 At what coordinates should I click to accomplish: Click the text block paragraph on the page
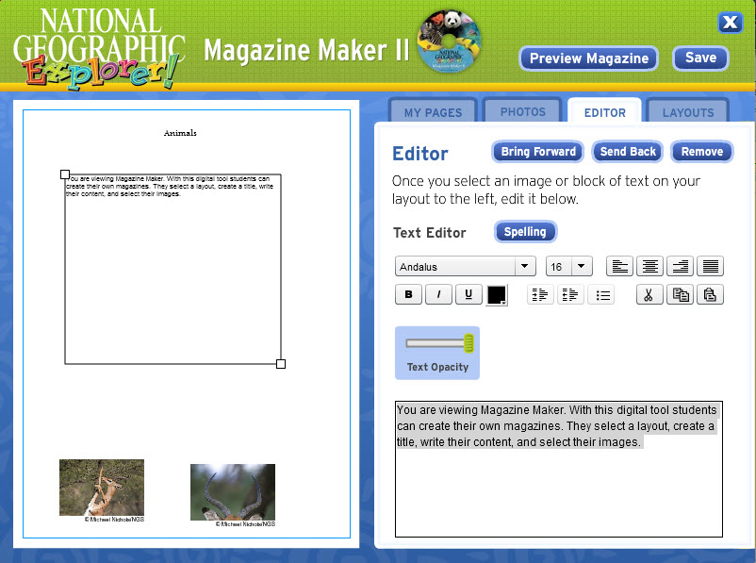(170, 186)
